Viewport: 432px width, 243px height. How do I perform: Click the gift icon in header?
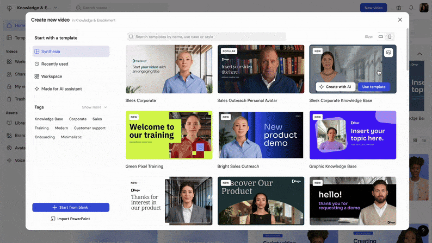(x=398, y=8)
